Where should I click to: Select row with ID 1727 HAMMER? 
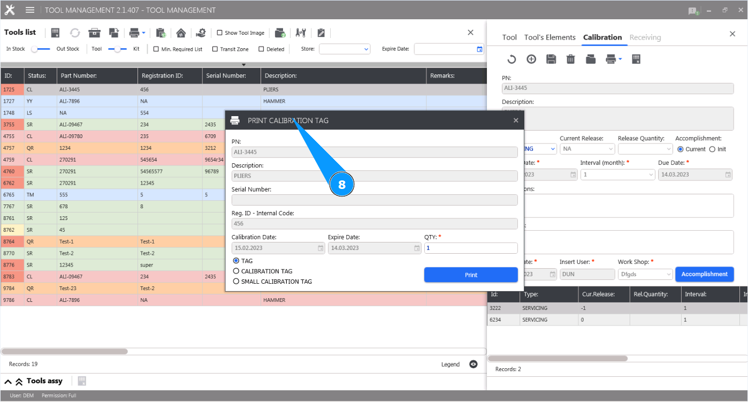coord(243,101)
